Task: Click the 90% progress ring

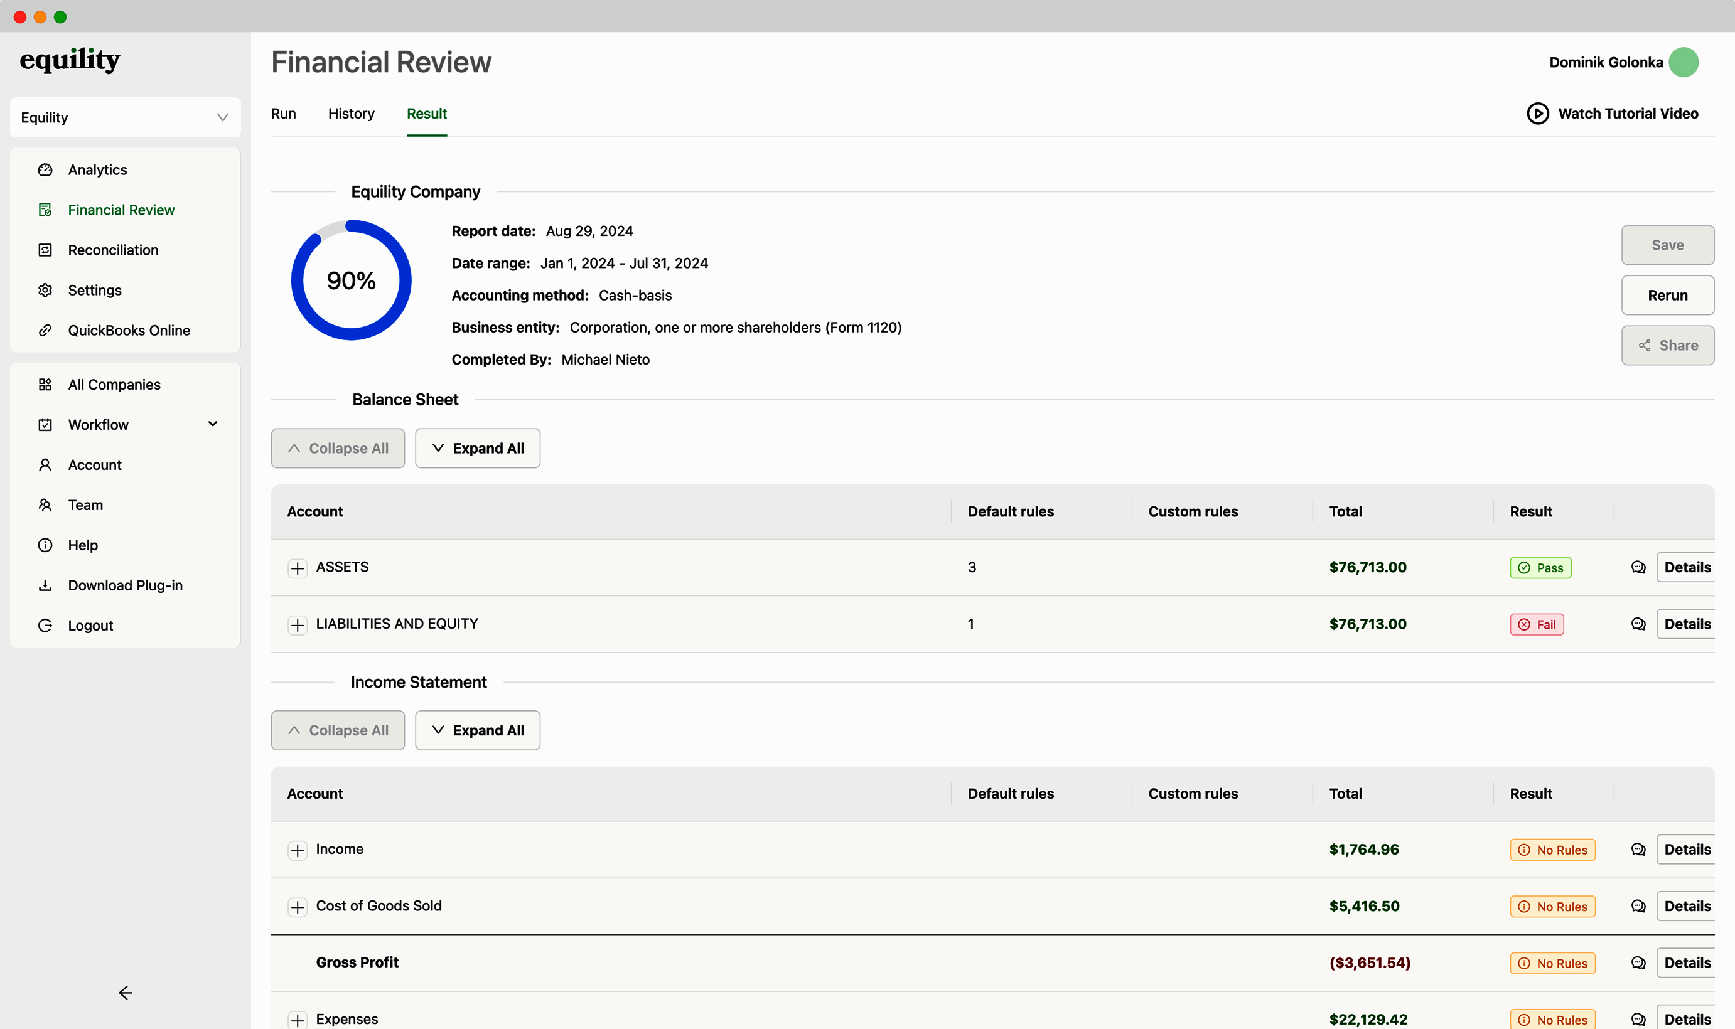Action: point(351,280)
